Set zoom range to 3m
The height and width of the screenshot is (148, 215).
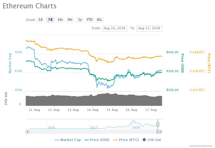pos(70,20)
